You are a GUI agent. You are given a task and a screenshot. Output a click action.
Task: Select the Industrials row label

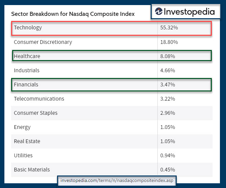point(27,71)
